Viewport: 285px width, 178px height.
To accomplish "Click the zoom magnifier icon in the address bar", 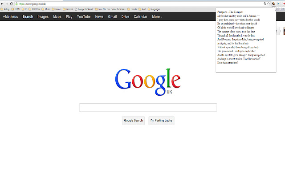I will coord(265,4).
